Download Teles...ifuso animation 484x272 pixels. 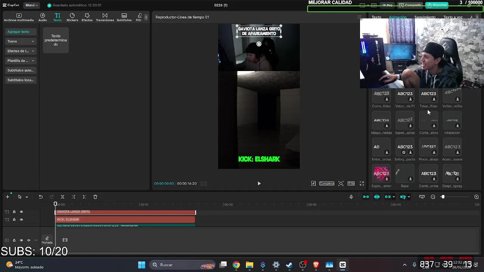pyautogui.click(x=434, y=99)
